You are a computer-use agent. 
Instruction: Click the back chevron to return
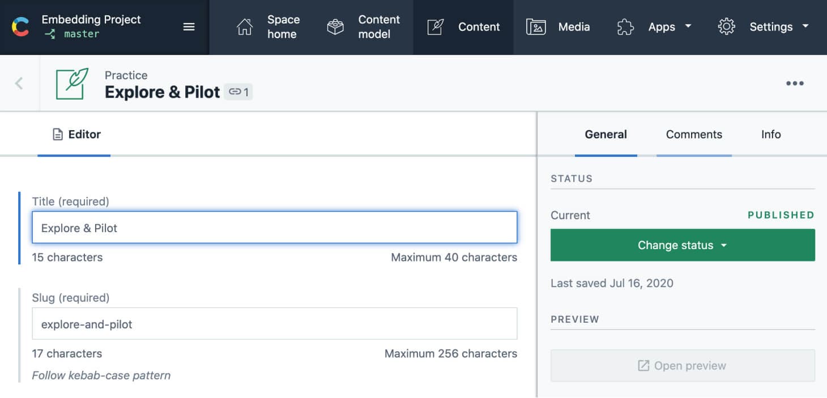tap(19, 83)
